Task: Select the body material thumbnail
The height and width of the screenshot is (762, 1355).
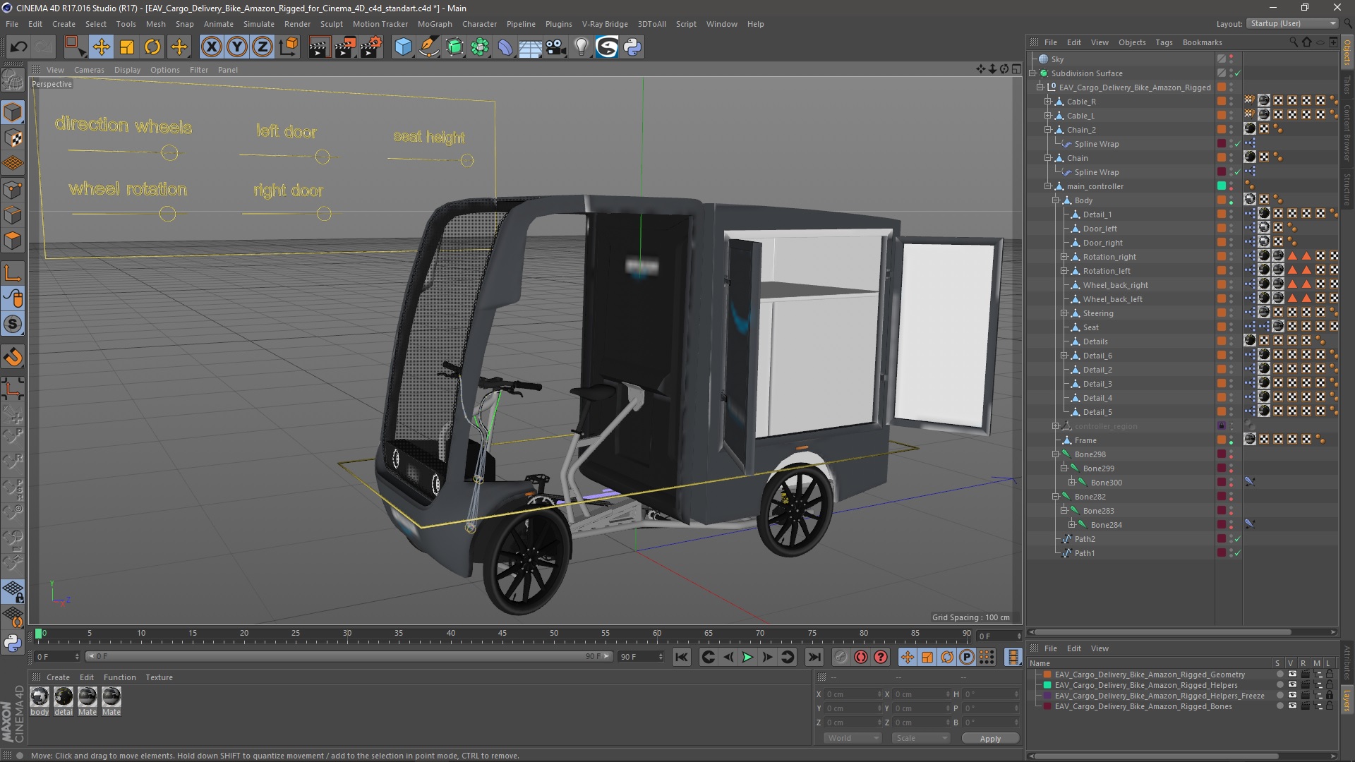Action: point(40,696)
